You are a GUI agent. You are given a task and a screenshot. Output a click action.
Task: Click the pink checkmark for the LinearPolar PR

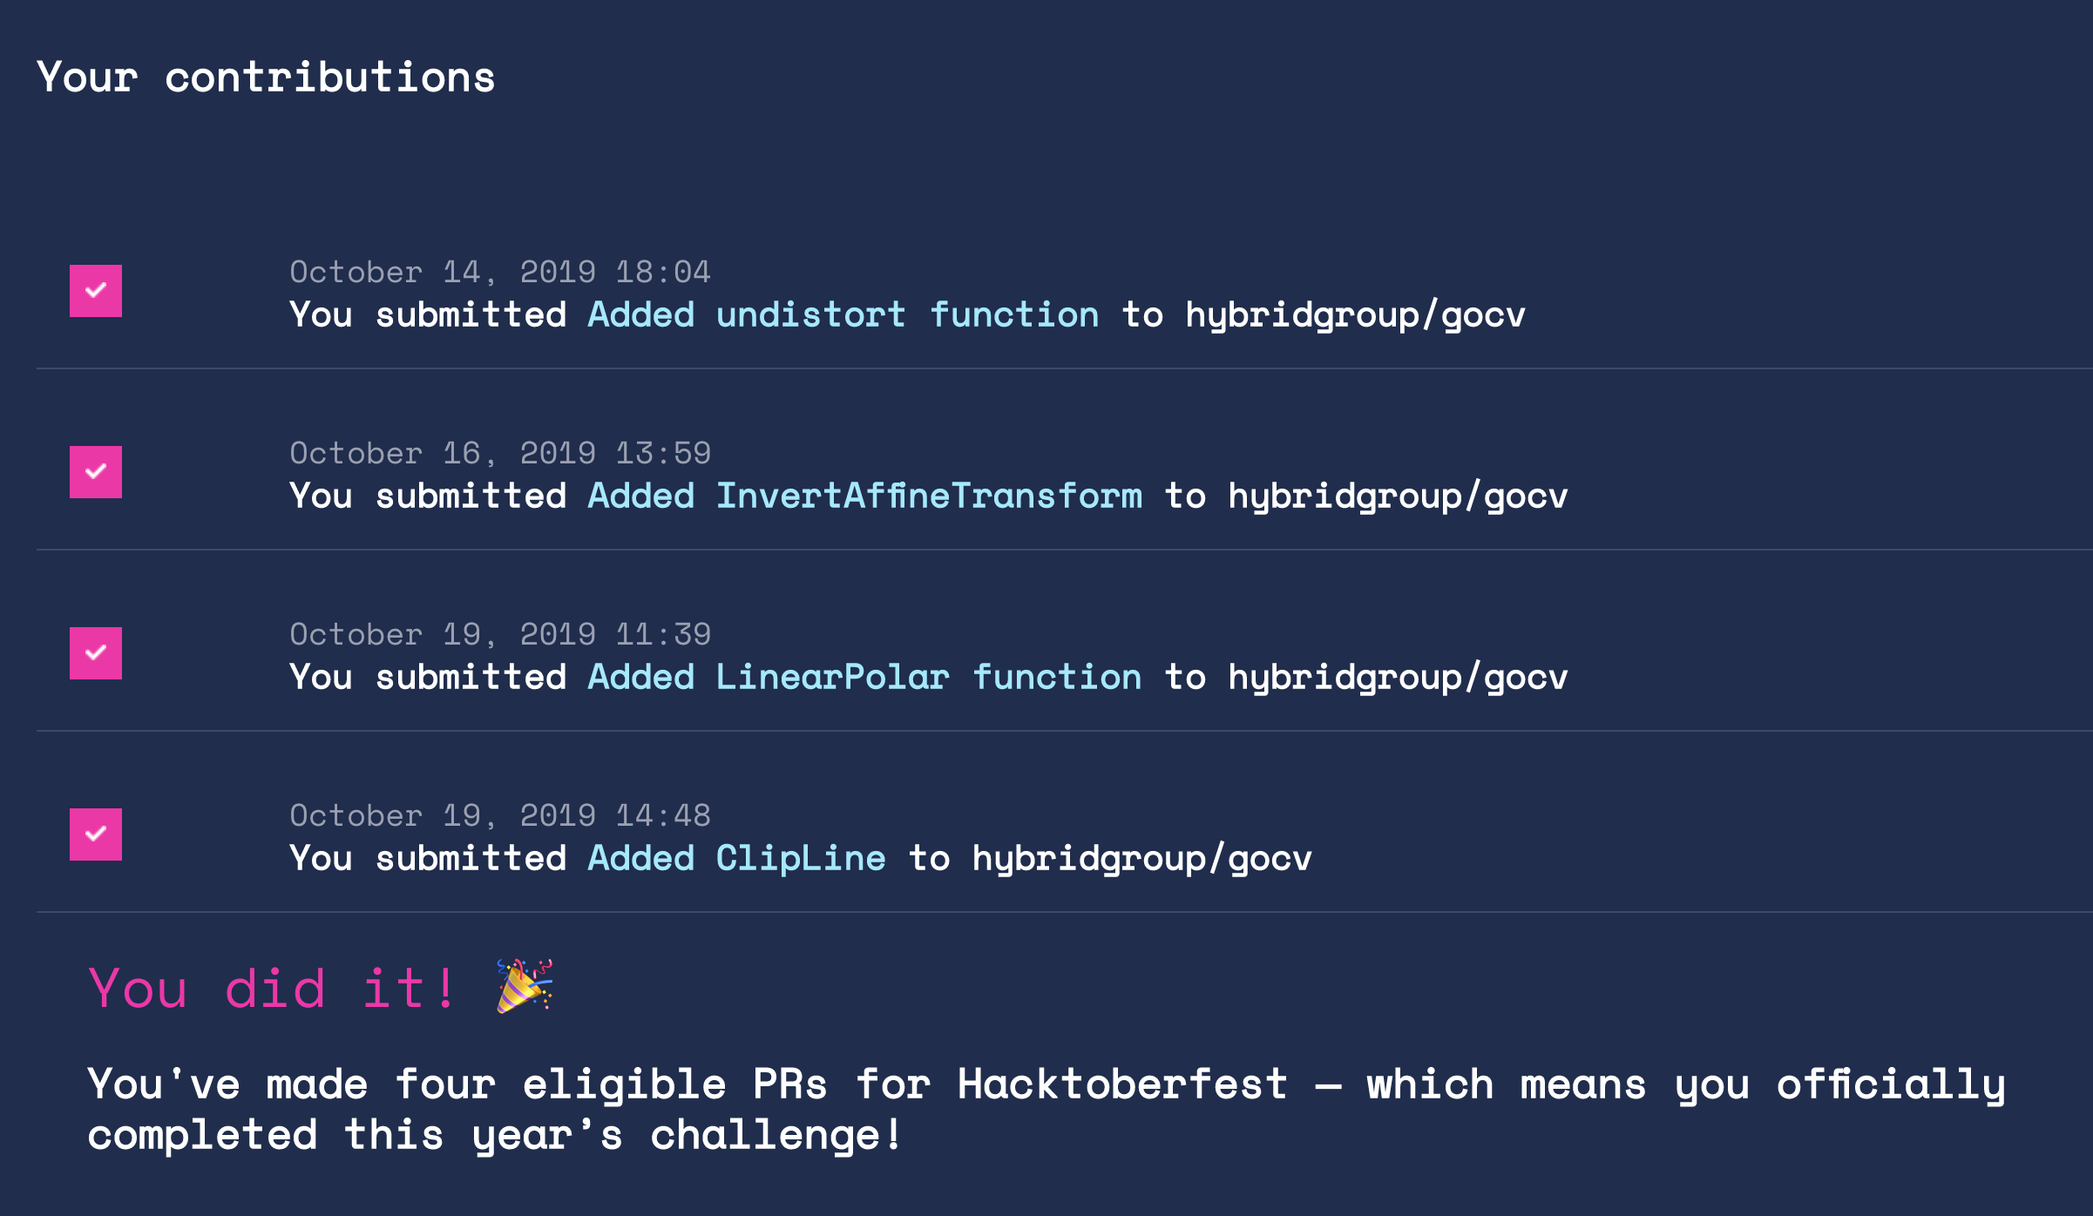(96, 653)
